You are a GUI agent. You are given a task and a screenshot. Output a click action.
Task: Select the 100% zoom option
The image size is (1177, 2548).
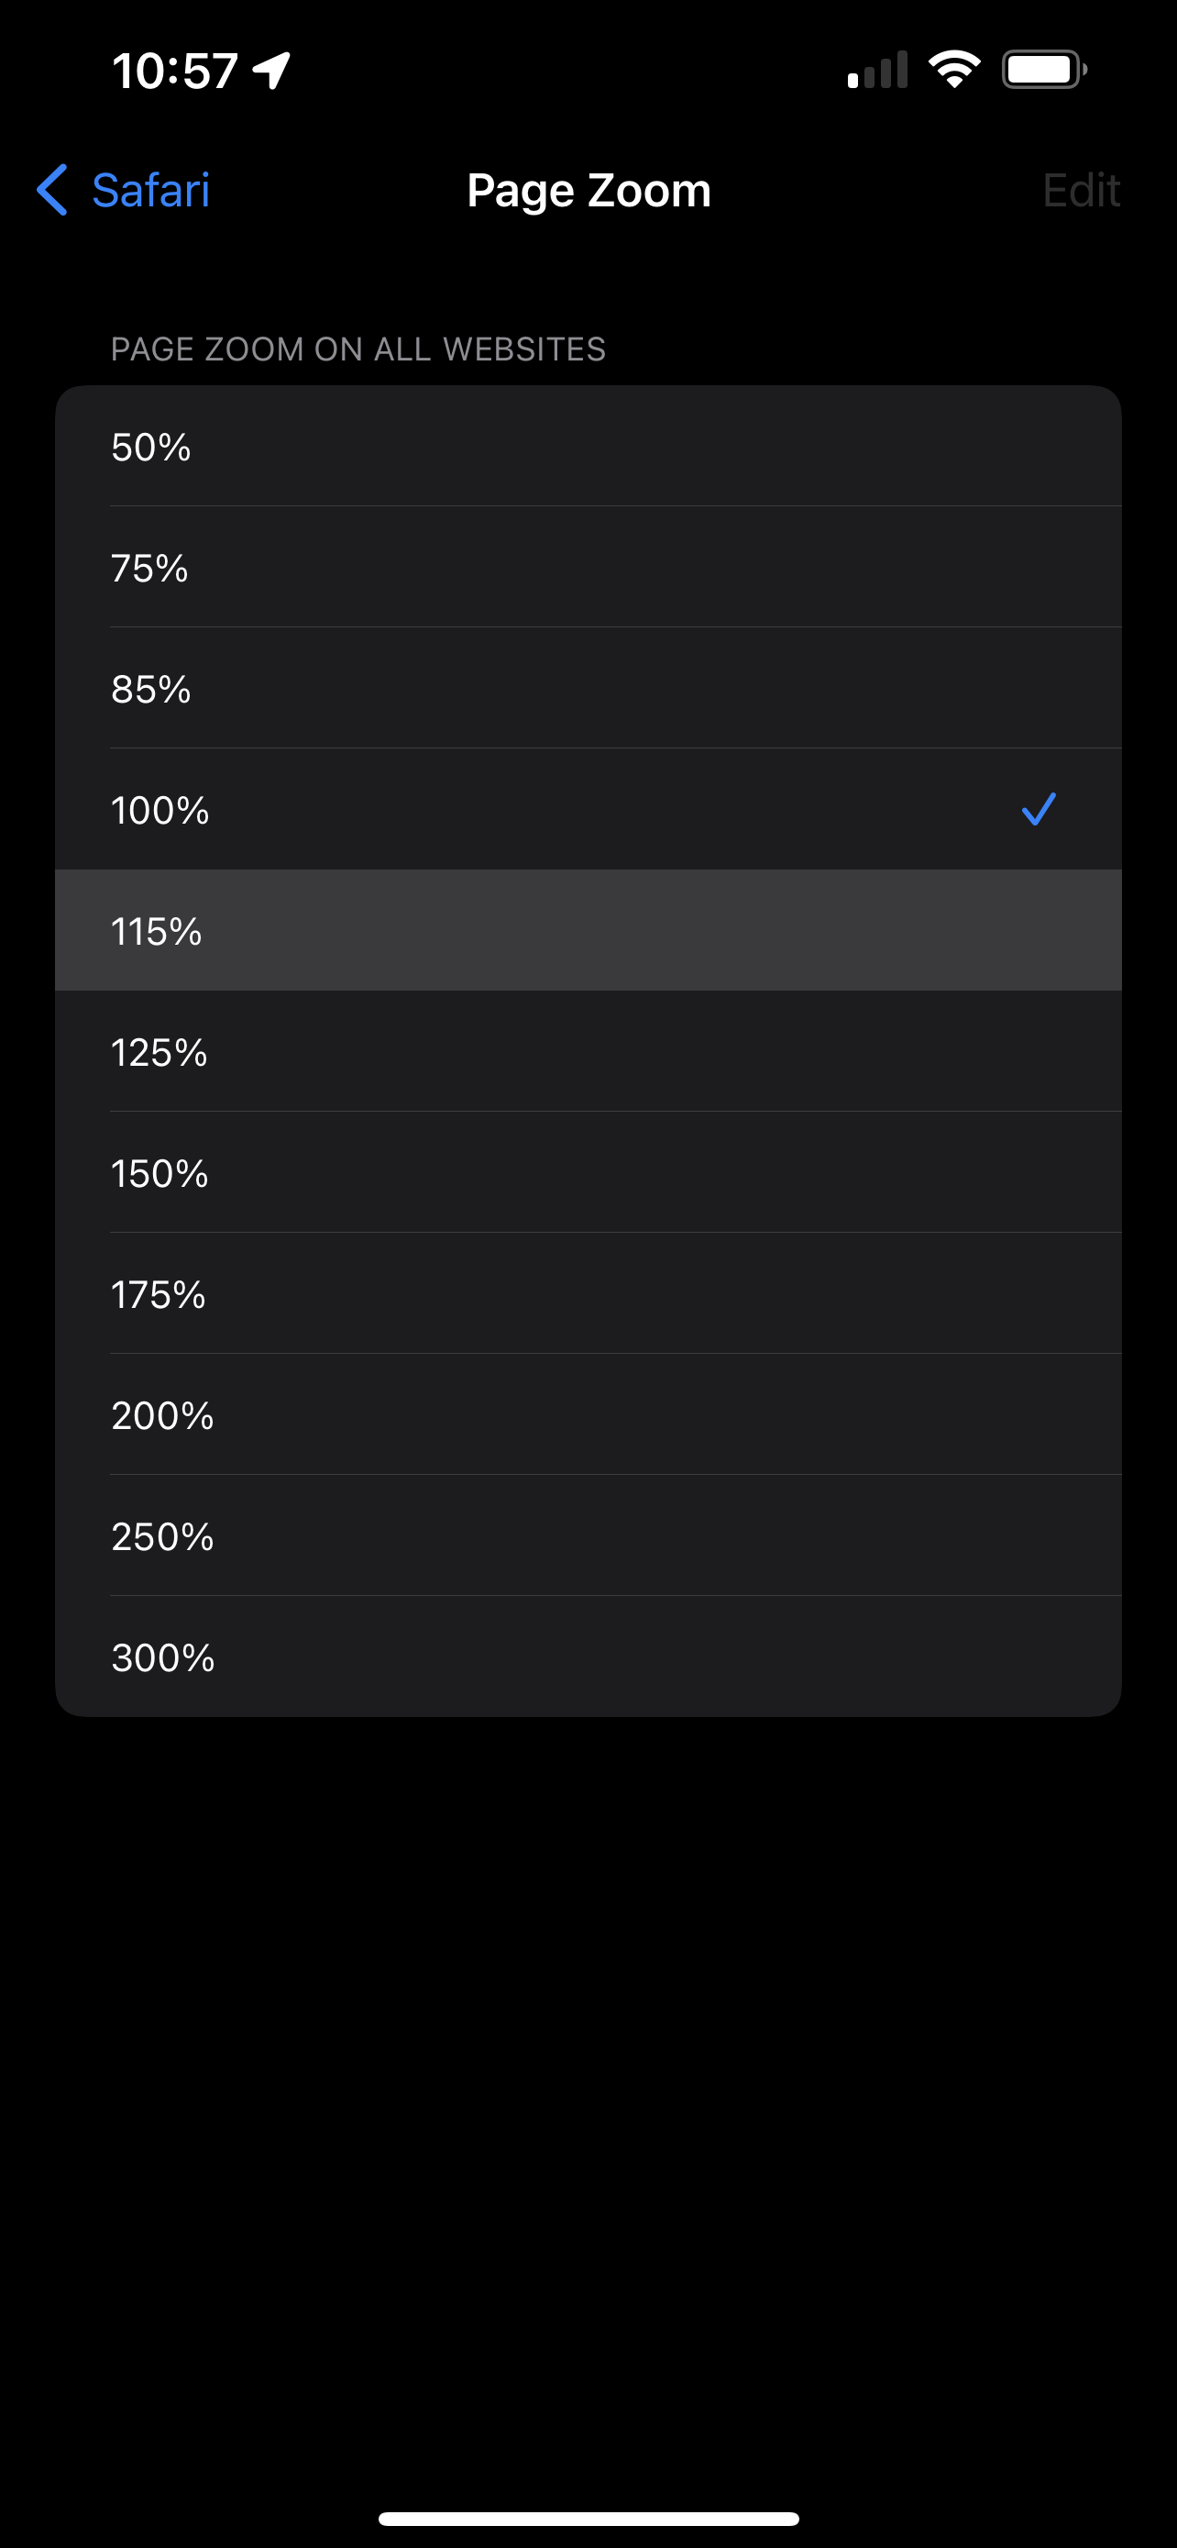click(x=587, y=810)
